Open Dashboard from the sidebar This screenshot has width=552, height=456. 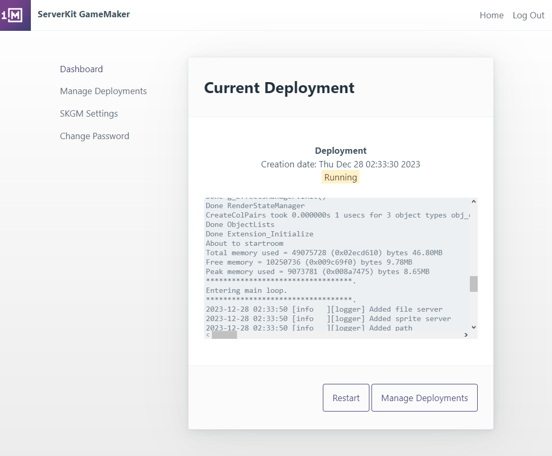pyautogui.click(x=81, y=69)
